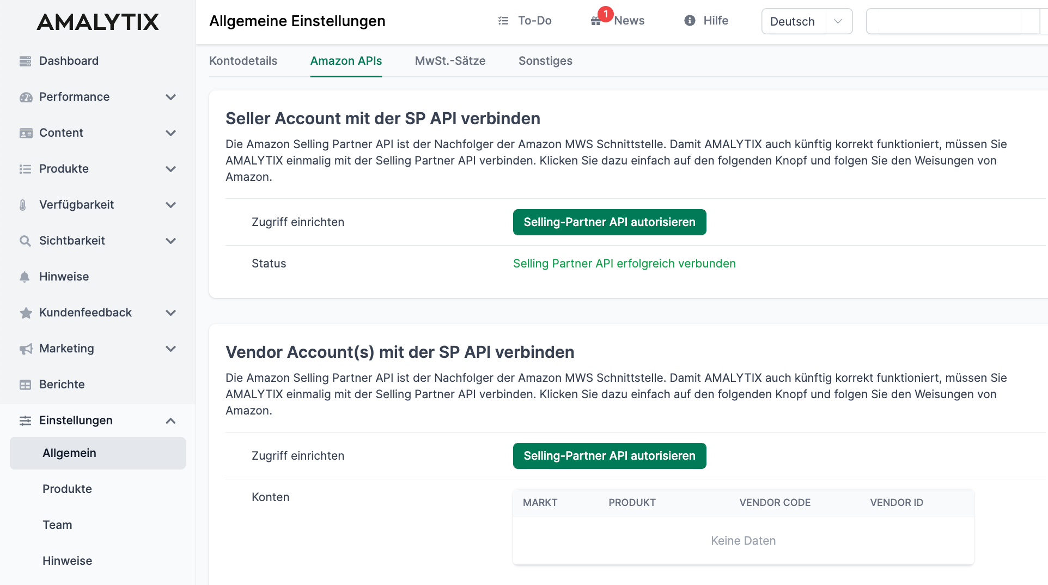Click inside the top search field
Viewport: 1048px width, 585px height.
[x=953, y=21]
